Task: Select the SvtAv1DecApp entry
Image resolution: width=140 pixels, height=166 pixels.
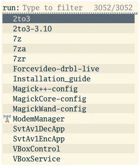Action: coord(68,129)
